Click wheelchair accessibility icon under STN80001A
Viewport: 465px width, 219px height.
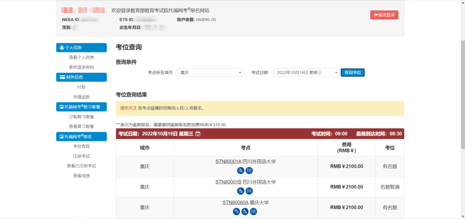coord(241,170)
